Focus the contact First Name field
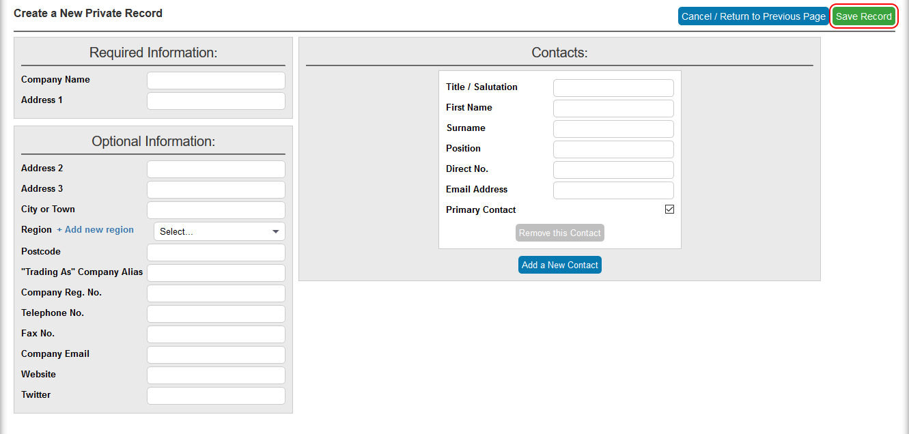Image resolution: width=909 pixels, height=434 pixels. (613, 108)
